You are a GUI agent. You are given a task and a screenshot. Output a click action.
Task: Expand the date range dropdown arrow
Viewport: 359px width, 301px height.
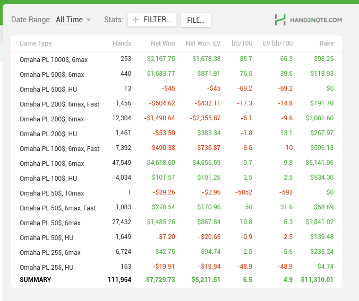[x=89, y=20]
